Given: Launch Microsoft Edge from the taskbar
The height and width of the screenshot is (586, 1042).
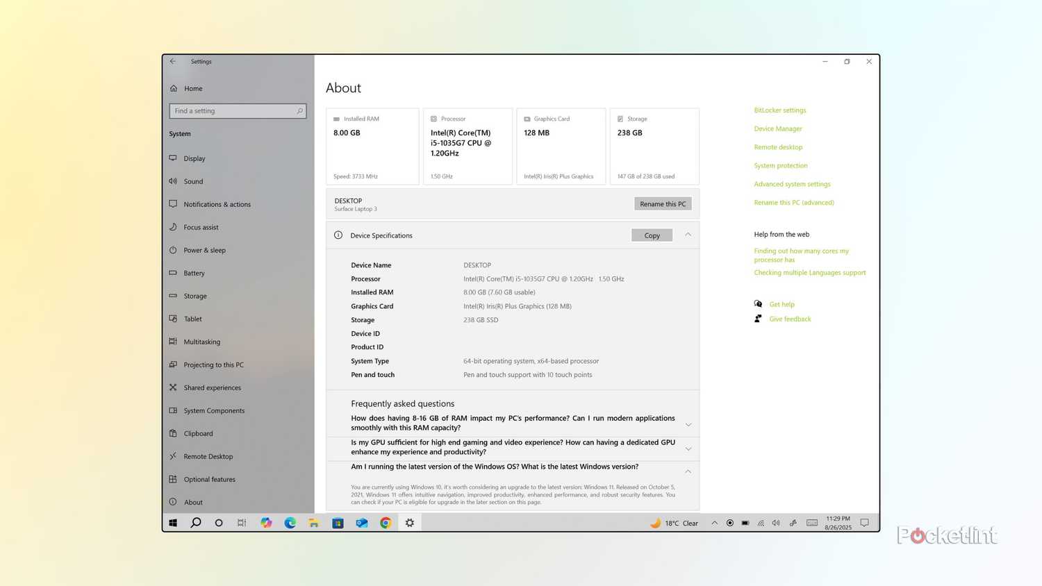Looking at the screenshot, I should [x=290, y=523].
